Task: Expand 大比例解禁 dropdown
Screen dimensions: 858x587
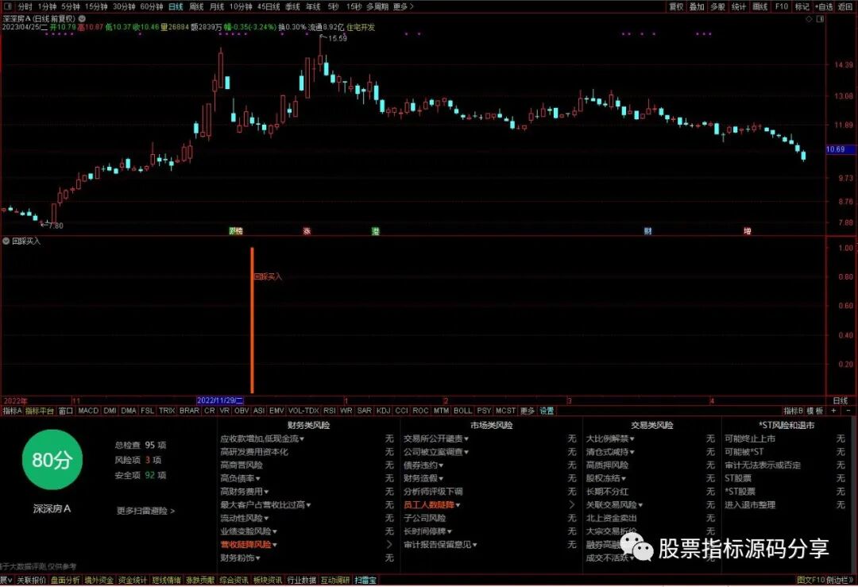Action: click(x=610, y=438)
